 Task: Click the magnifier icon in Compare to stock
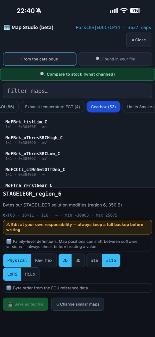tap(42, 74)
